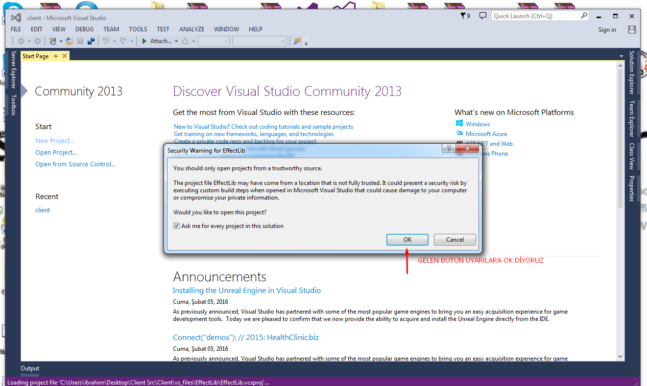Click the Microsoft Azure cloud icon
Viewport: 647px width, 386px height.
coord(459,134)
